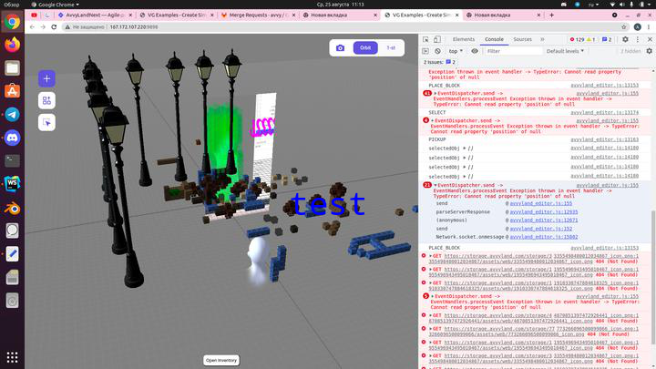
Task: Open Default levels dropdown
Action: coord(565,51)
